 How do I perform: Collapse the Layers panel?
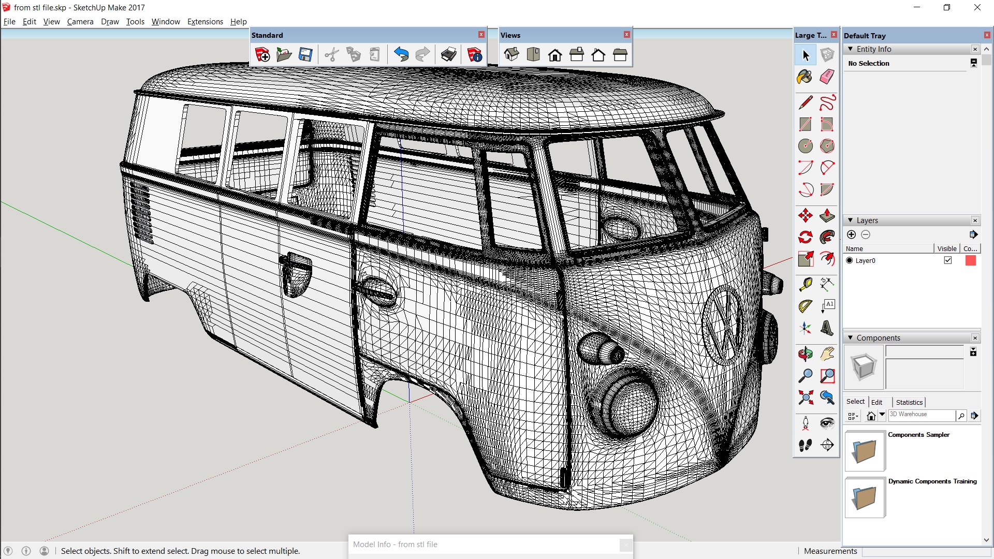850,220
